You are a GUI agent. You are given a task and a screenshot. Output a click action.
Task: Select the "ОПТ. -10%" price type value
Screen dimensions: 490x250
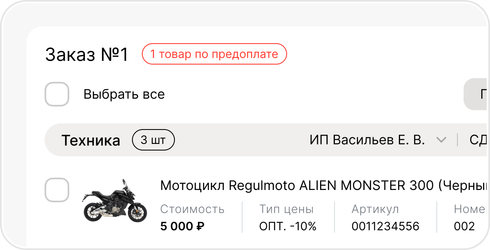pyautogui.click(x=287, y=226)
